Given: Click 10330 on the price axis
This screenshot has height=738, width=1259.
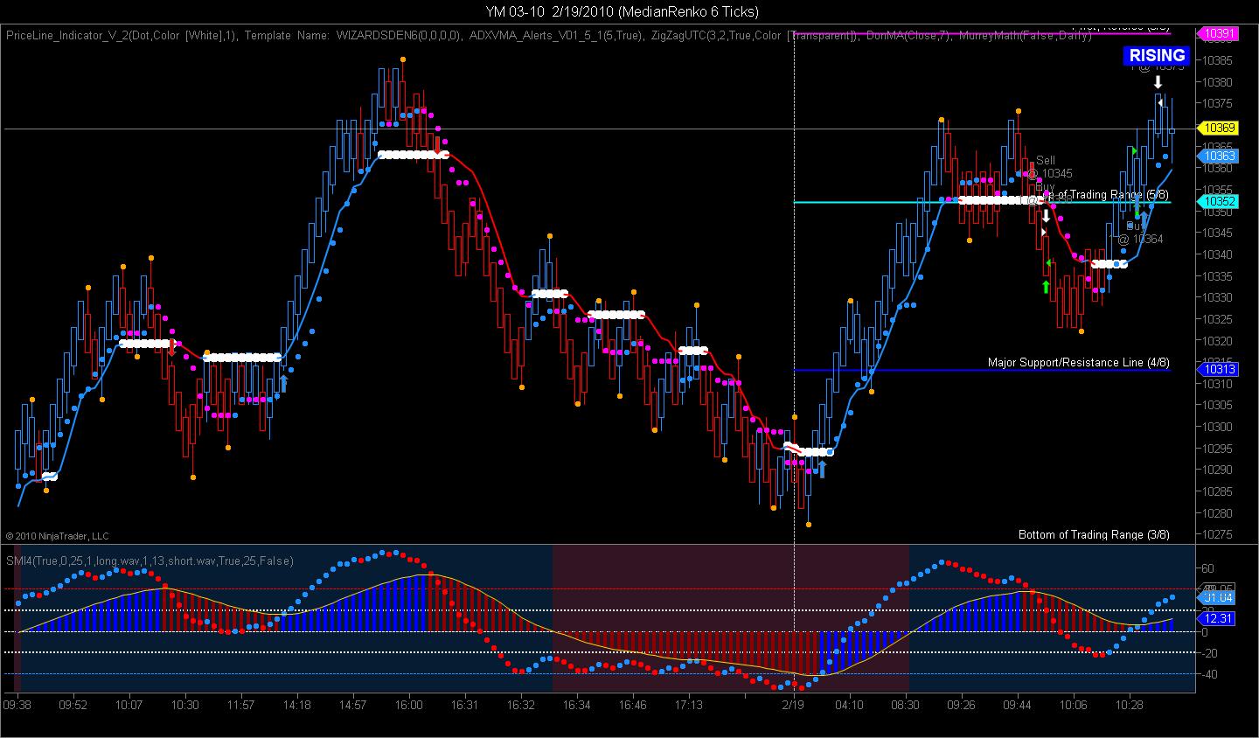Looking at the screenshot, I should pyautogui.click(x=1218, y=297).
